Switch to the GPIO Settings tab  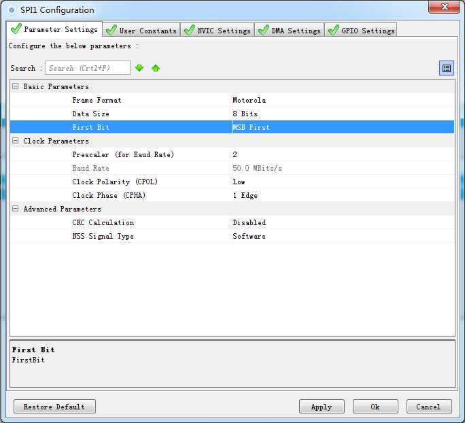(361, 30)
